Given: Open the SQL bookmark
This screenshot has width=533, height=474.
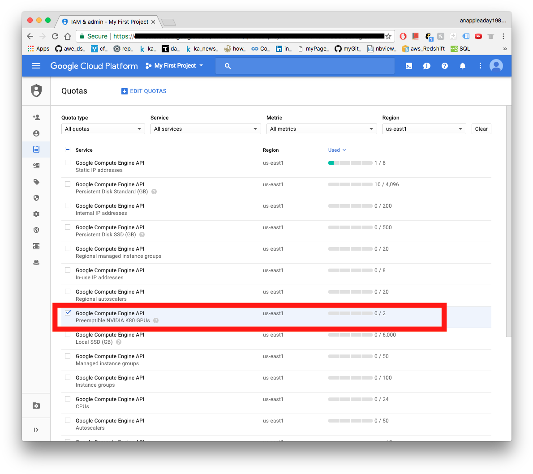Looking at the screenshot, I should pyautogui.click(x=460, y=49).
